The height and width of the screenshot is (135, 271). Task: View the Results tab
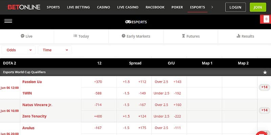pos(245,36)
